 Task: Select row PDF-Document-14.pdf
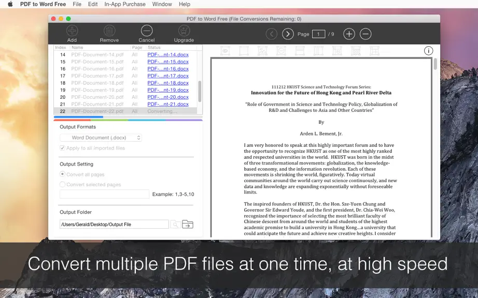point(125,55)
